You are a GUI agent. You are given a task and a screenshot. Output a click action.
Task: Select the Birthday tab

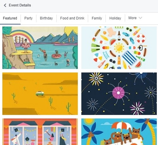click(46, 18)
